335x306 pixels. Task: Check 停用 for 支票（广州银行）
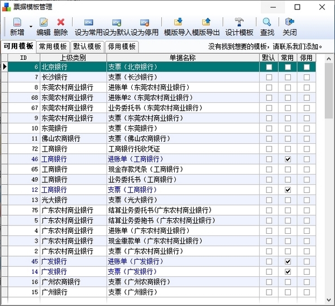pos(307,293)
